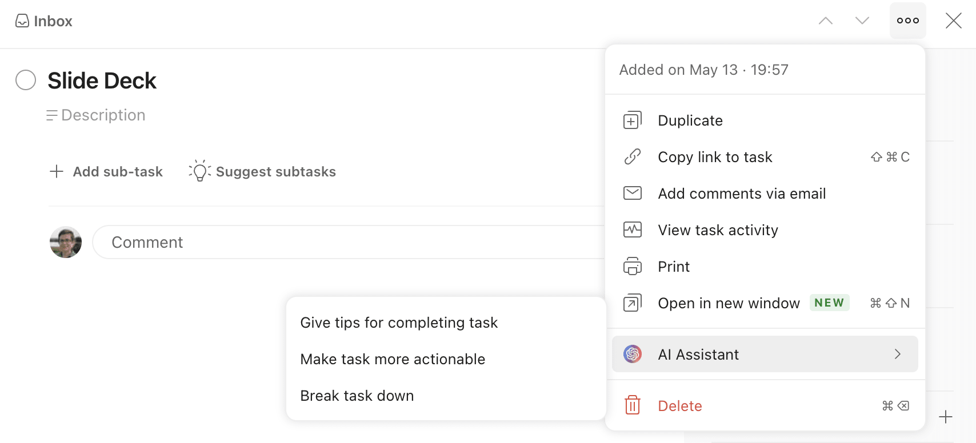Open View task activity
Screen dimensions: 976x443
coord(718,230)
